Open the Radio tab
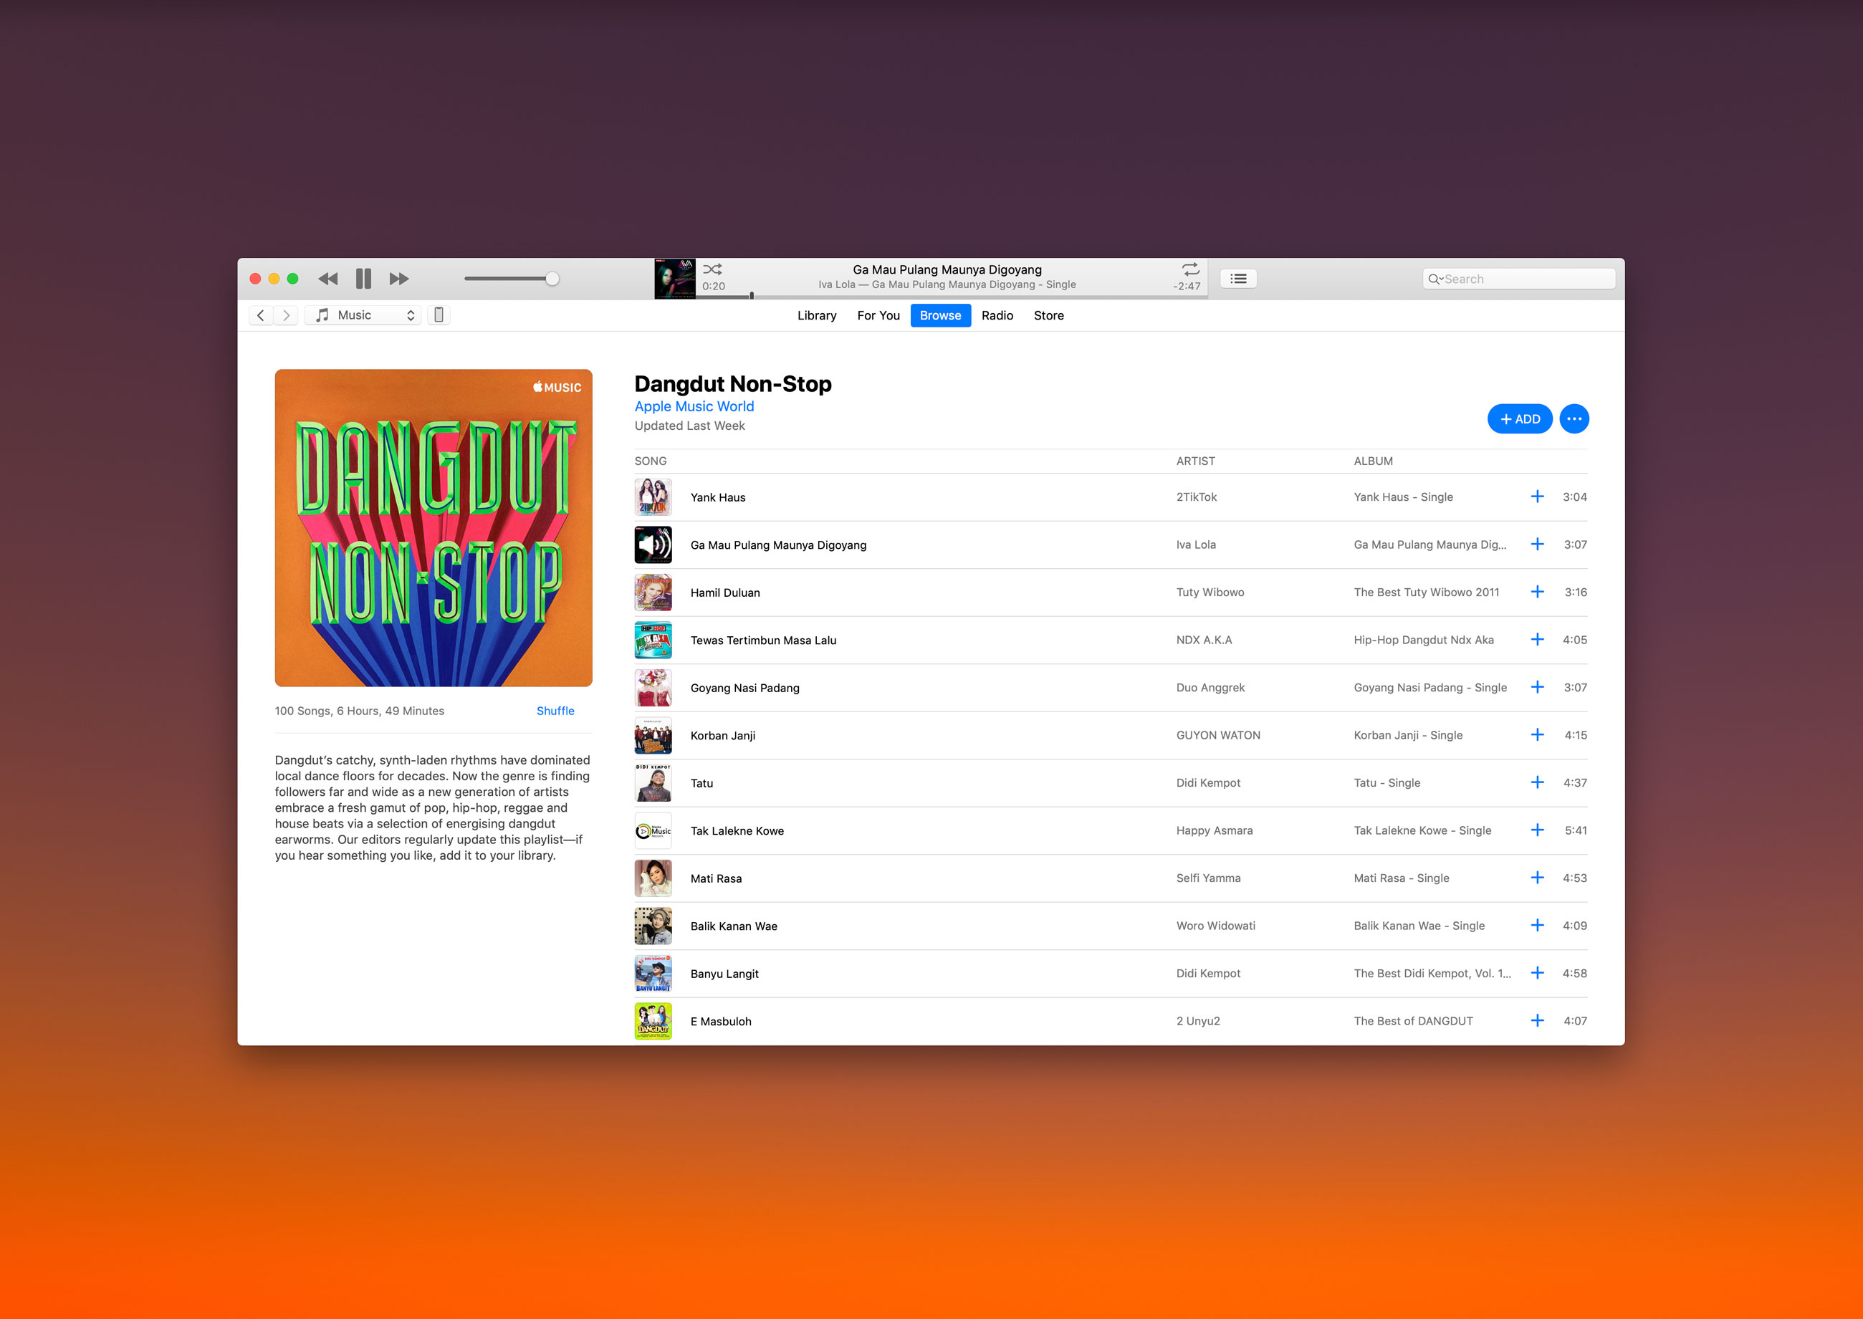 click(997, 315)
